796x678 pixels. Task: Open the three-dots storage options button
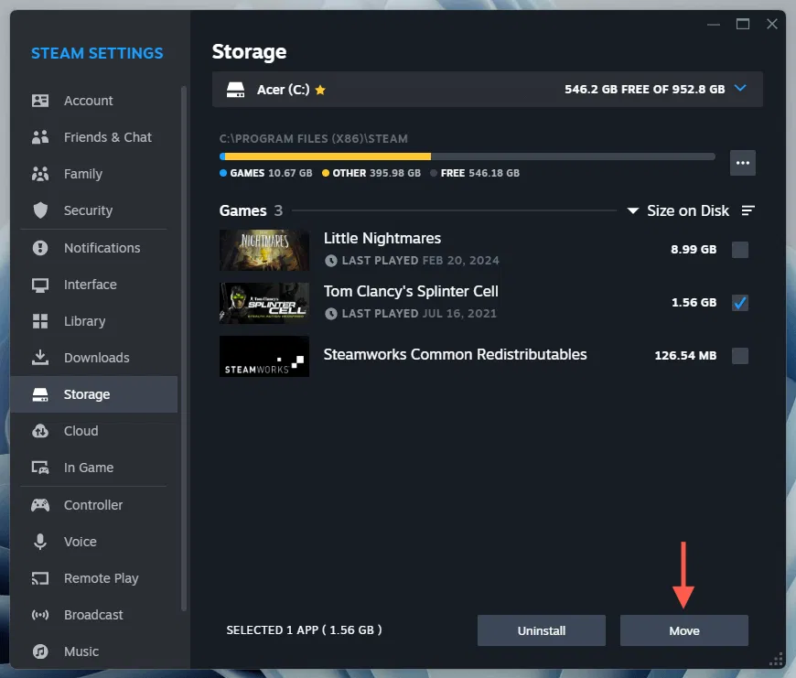(743, 163)
